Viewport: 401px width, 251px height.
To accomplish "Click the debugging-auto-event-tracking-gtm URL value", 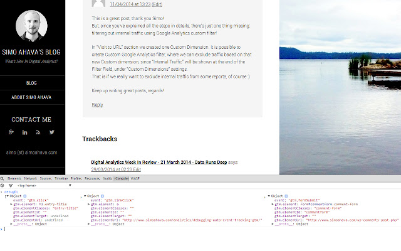I will tap(192, 220).
